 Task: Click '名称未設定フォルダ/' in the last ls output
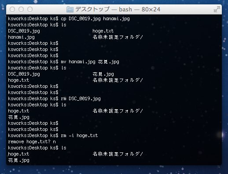click(118, 154)
